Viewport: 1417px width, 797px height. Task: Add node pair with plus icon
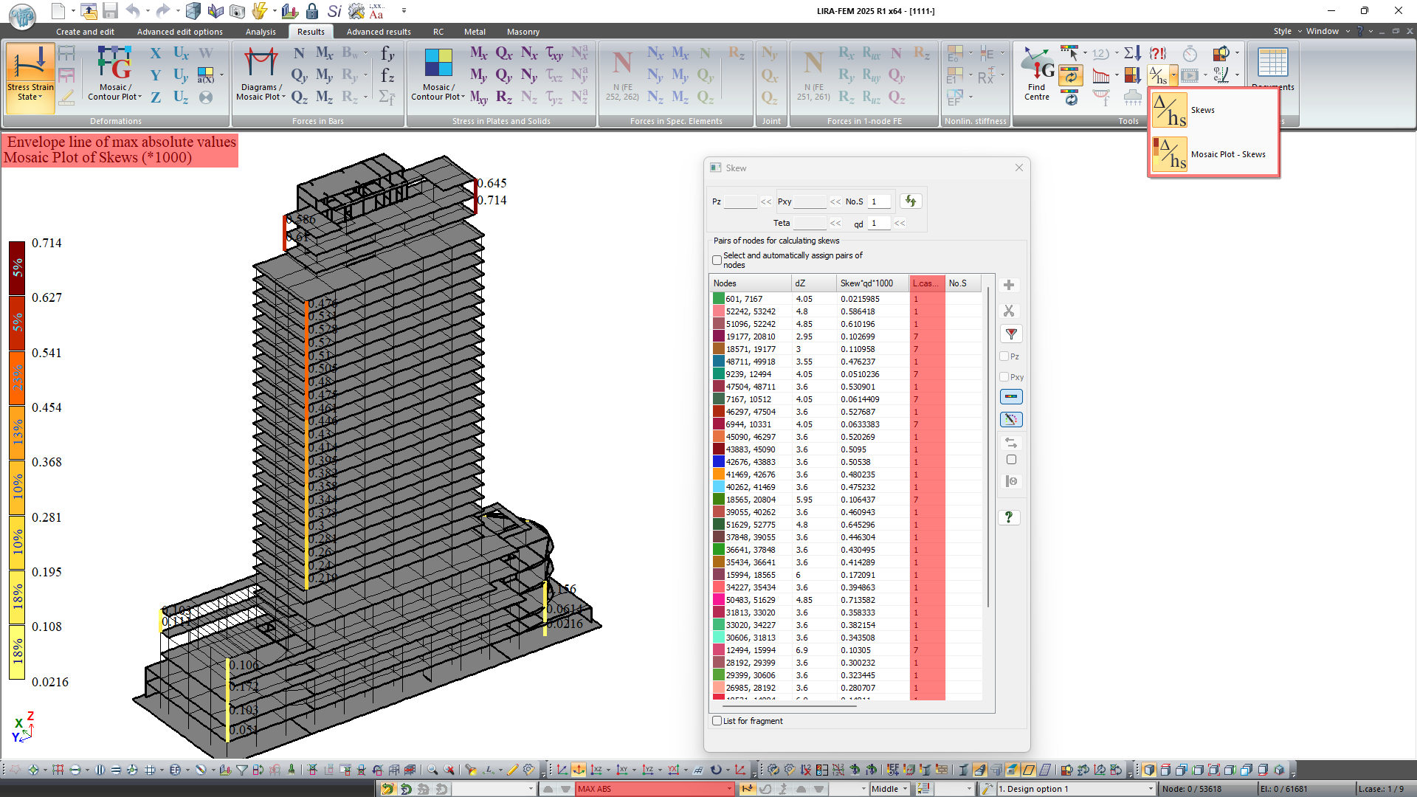1009,285
